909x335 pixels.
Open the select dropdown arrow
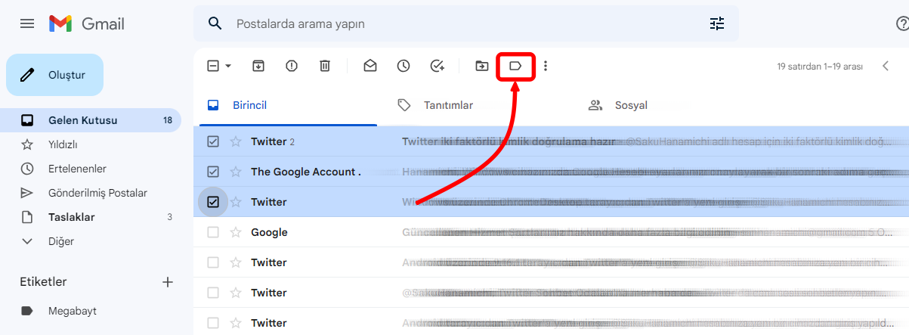point(228,66)
